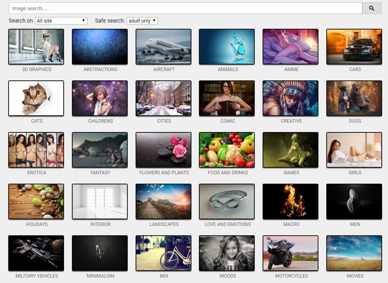Viewport: 388px width, 283px height.
Task: Click the GAMES category label
Action: [292, 173]
